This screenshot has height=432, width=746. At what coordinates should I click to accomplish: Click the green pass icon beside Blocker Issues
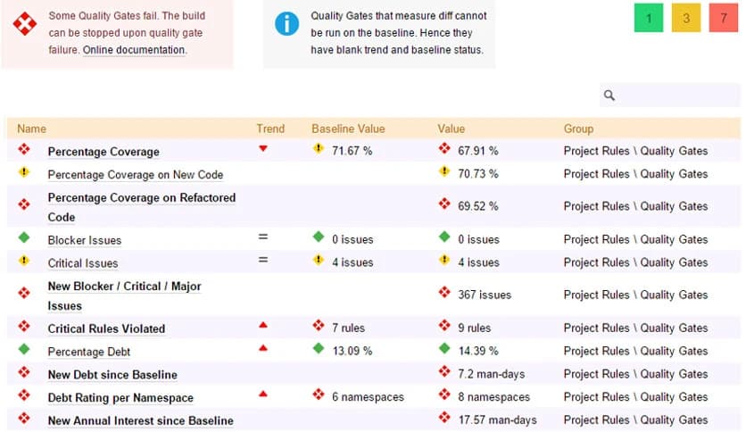24,238
